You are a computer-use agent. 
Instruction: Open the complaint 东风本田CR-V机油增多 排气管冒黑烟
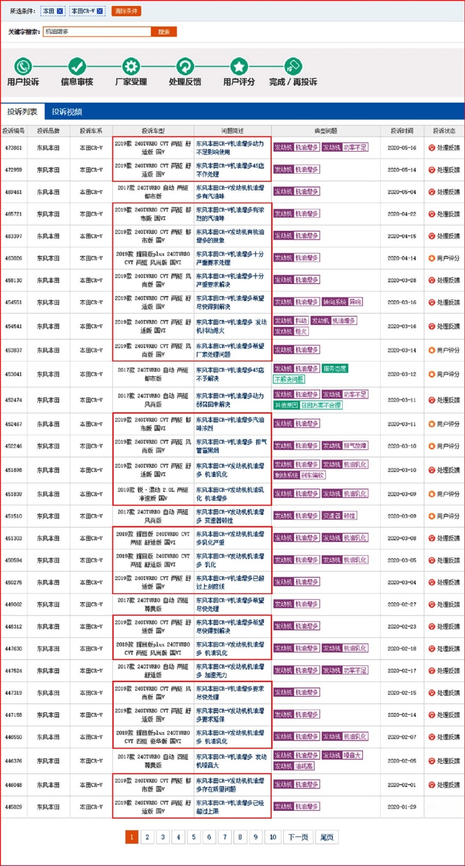(x=231, y=446)
